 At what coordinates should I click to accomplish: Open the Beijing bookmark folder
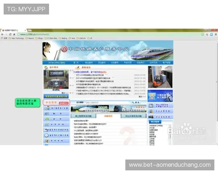tap(63, 38)
